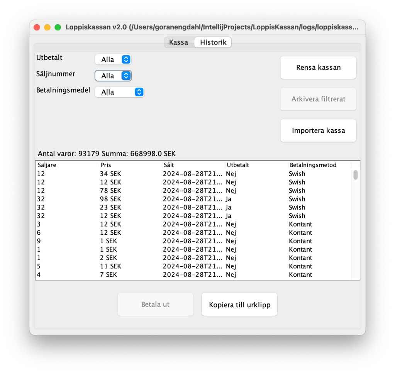
Task: Expand the Säljnummer dropdown
Action: 113,76
